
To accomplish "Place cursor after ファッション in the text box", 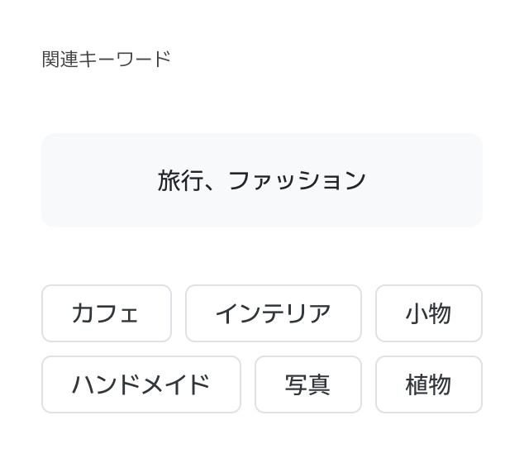I will click(369, 180).
